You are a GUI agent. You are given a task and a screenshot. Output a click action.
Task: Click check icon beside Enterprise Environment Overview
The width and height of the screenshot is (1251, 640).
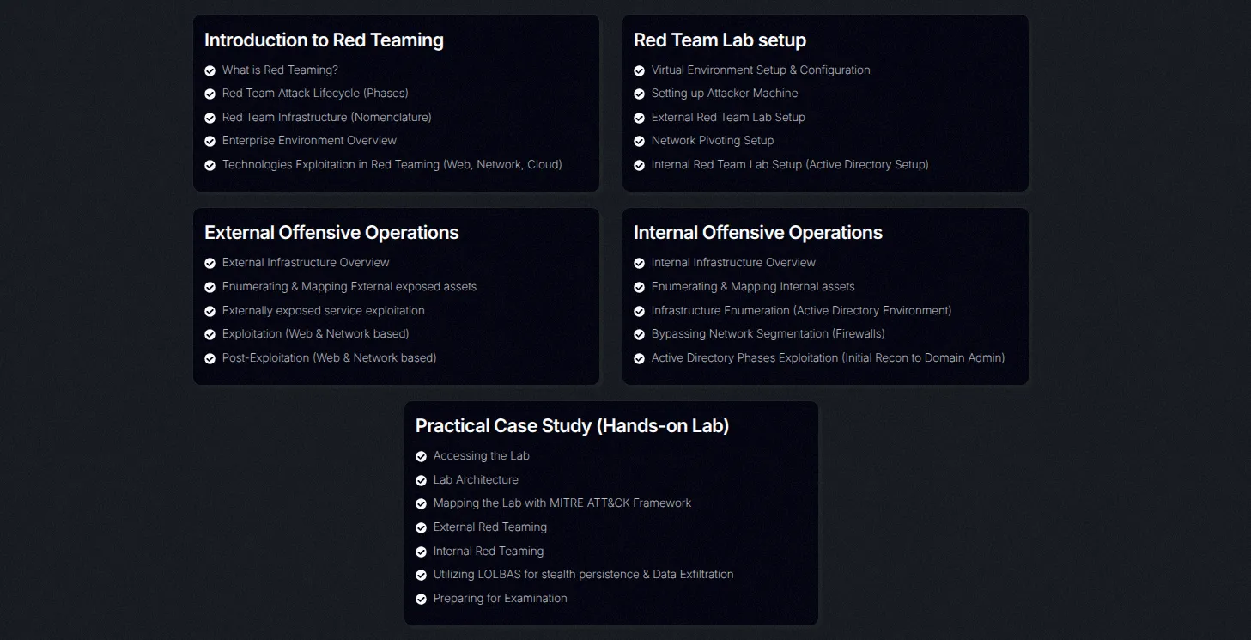(x=210, y=141)
